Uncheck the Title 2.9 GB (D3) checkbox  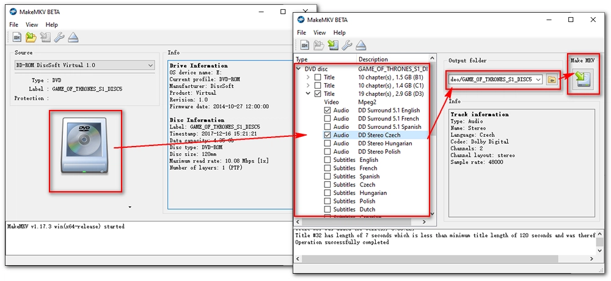[x=318, y=93]
